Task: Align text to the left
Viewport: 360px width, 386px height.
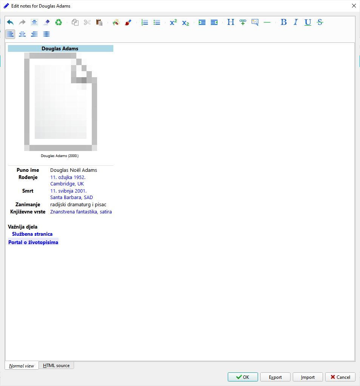Action: point(10,34)
